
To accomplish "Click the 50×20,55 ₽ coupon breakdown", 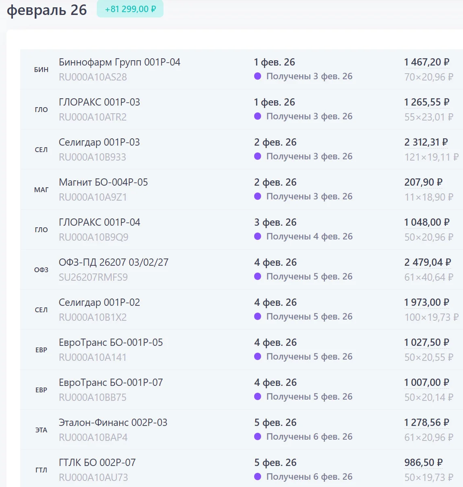I will (x=429, y=357).
